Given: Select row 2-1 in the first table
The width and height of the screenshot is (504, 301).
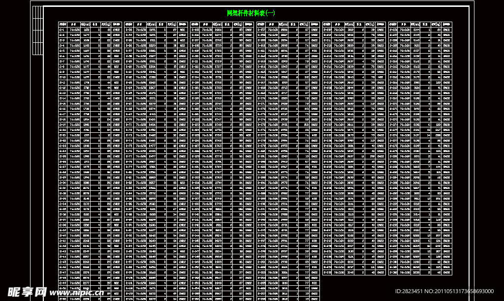Looking at the screenshot, I should [90, 30].
